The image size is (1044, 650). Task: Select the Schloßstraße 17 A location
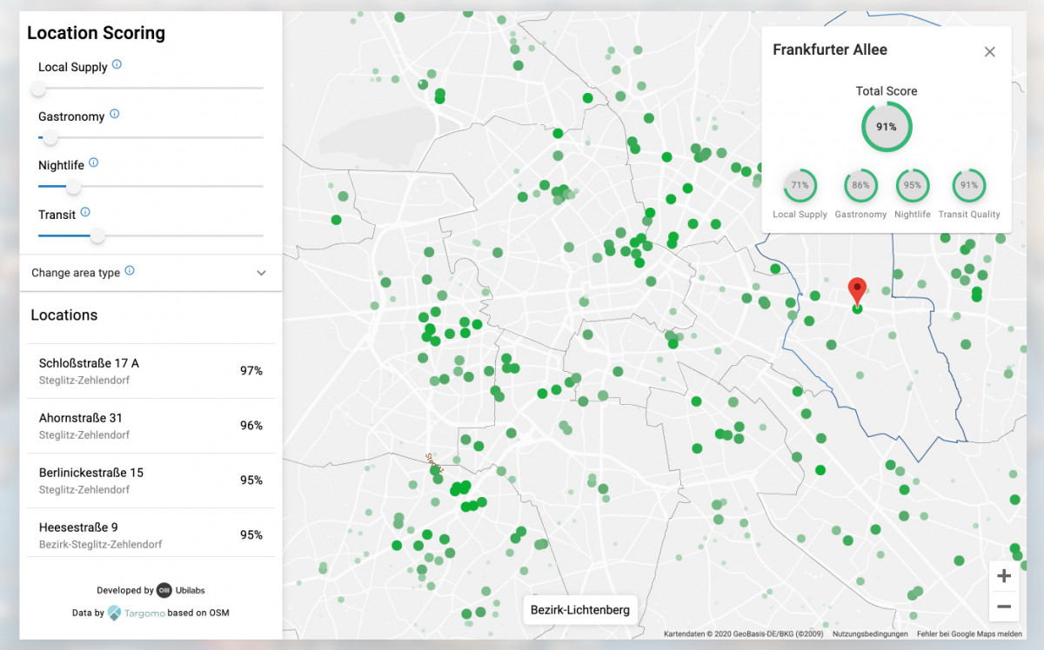(151, 370)
